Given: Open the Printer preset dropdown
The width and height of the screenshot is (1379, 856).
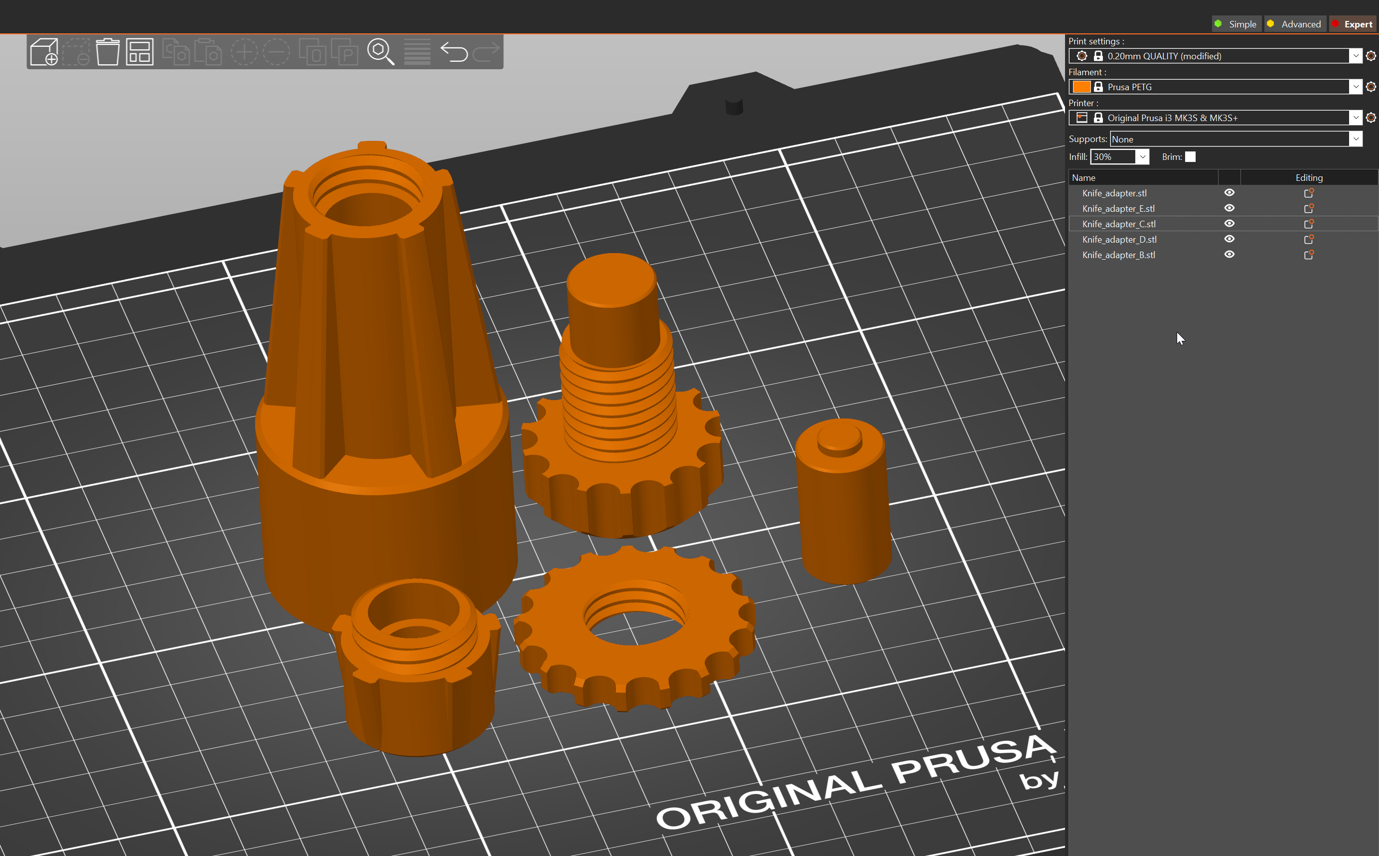Looking at the screenshot, I should [x=1355, y=118].
